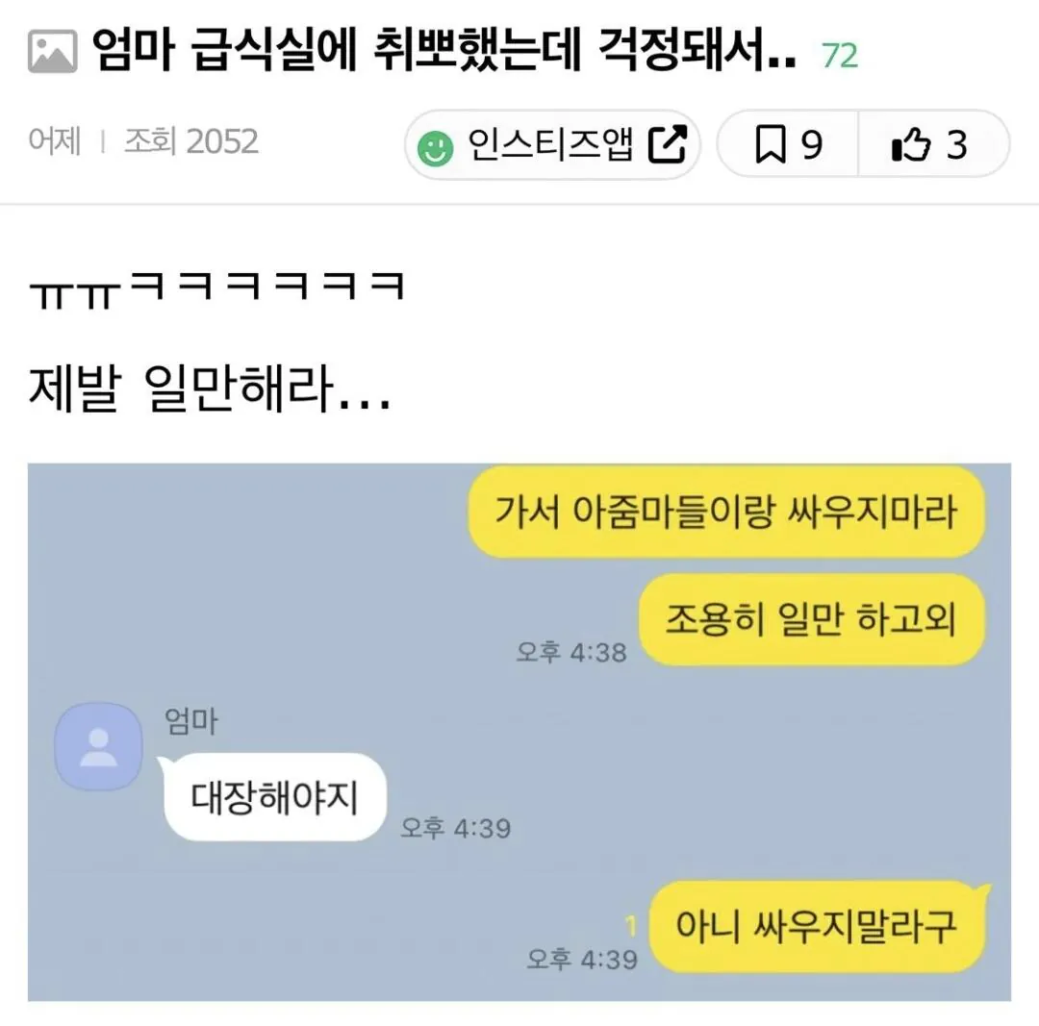Select the 아니 싸우지말라구 message
Image resolution: width=1039 pixels, height=1026 pixels.
coord(817,927)
